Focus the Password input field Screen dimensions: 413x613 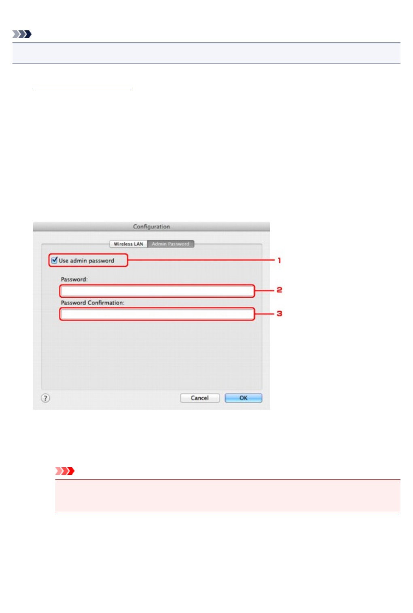pos(157,291)
